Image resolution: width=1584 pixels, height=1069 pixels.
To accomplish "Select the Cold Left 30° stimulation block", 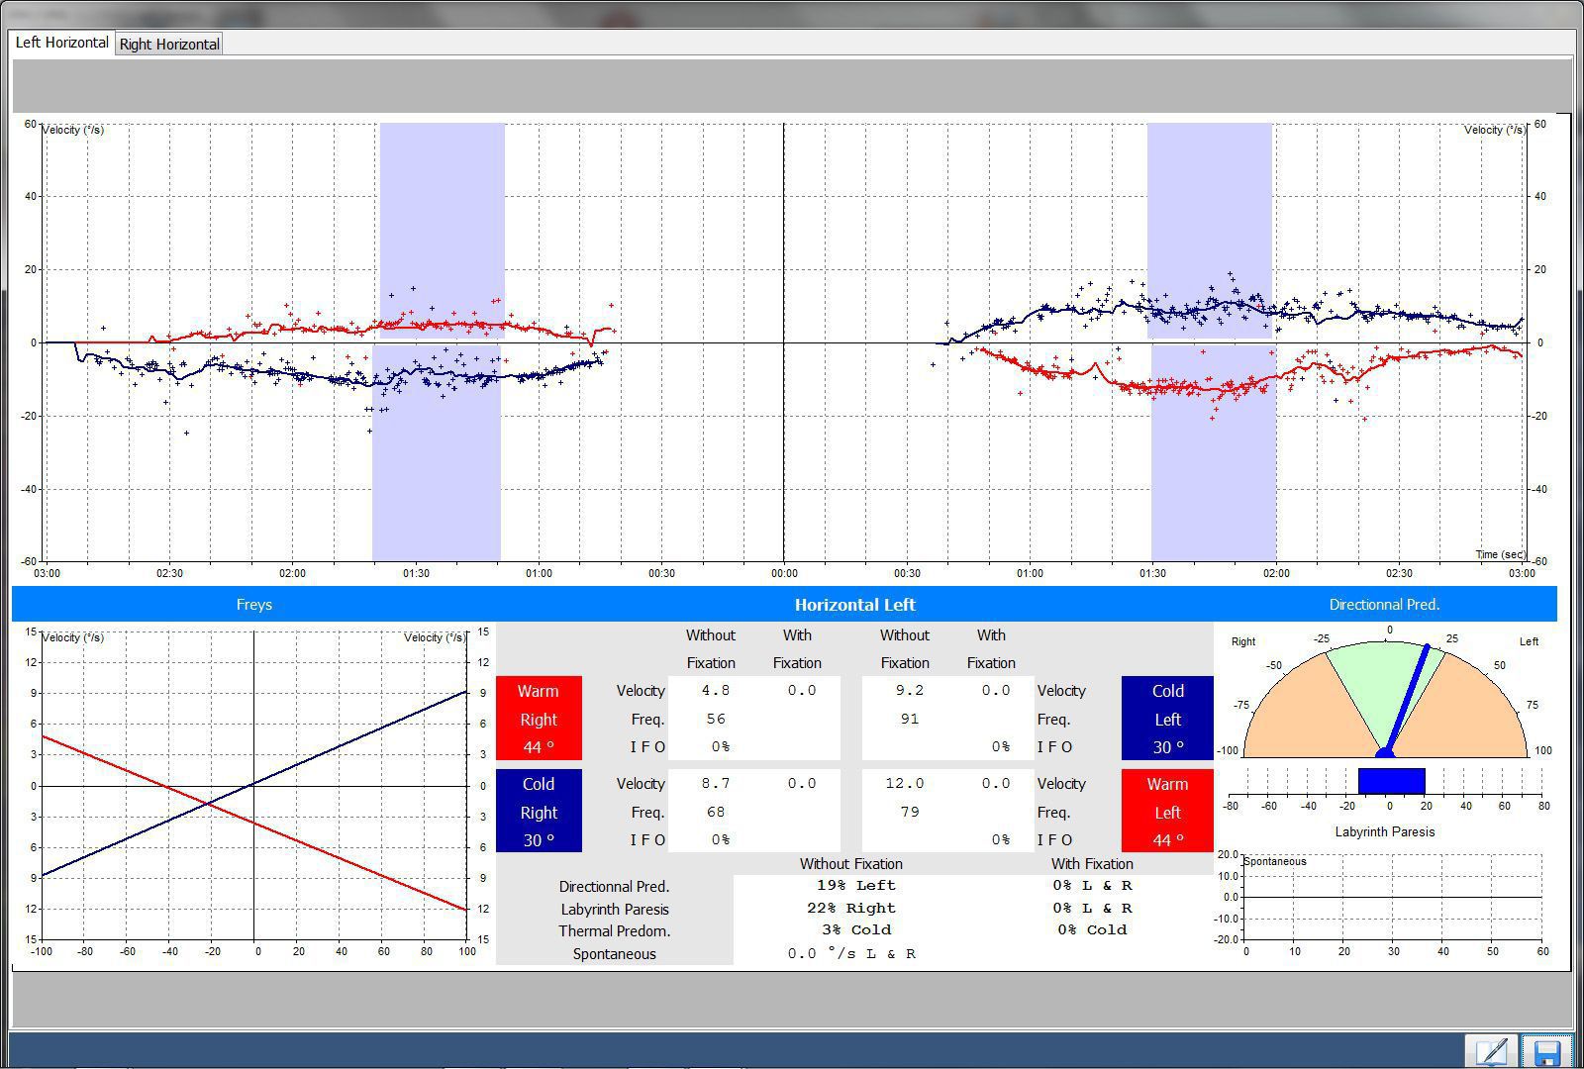I will [x=1167, y=719].
